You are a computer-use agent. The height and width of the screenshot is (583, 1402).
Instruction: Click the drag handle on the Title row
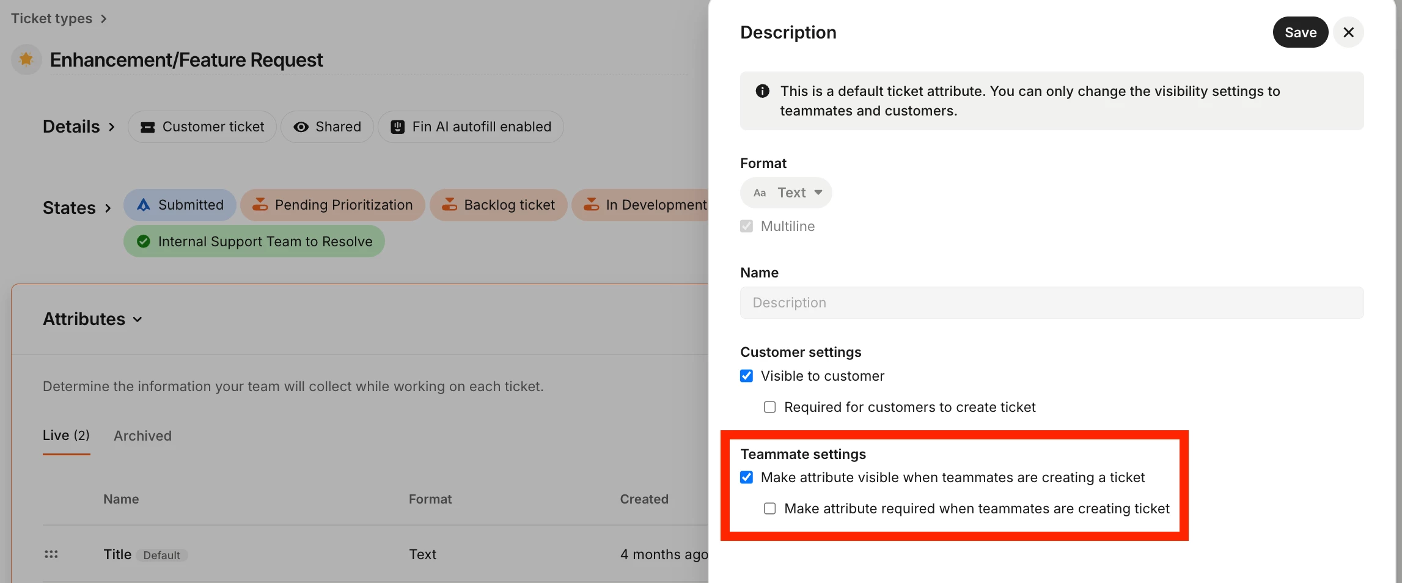point(51,554)
